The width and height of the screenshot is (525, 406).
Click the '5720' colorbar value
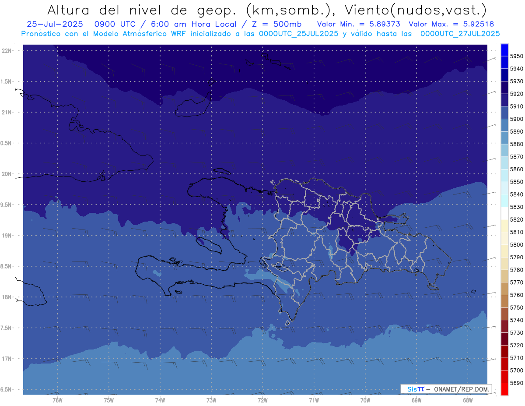pyautogui.click(x=517, y=345)
